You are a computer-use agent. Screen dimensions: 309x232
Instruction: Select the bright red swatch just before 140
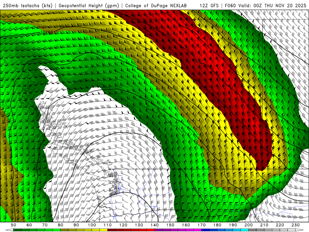click(x=151, y=230)
